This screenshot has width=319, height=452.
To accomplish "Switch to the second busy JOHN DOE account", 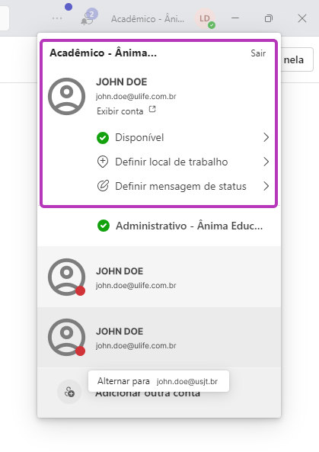I will 159,337.
